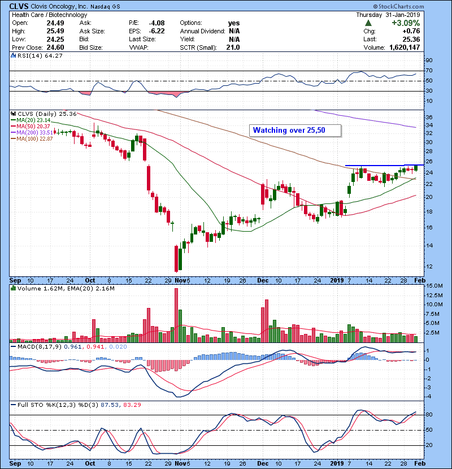Click the 15.0M level on the volume scale
The width and height of the screenshot is (452, 469).
pos(434,286)
